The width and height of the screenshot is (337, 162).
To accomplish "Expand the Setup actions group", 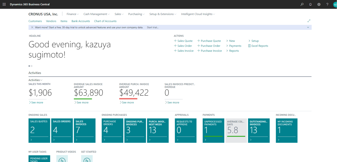I will (253, 41).
